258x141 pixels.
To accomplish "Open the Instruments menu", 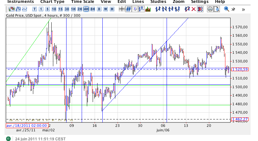I will pos(21,2).
